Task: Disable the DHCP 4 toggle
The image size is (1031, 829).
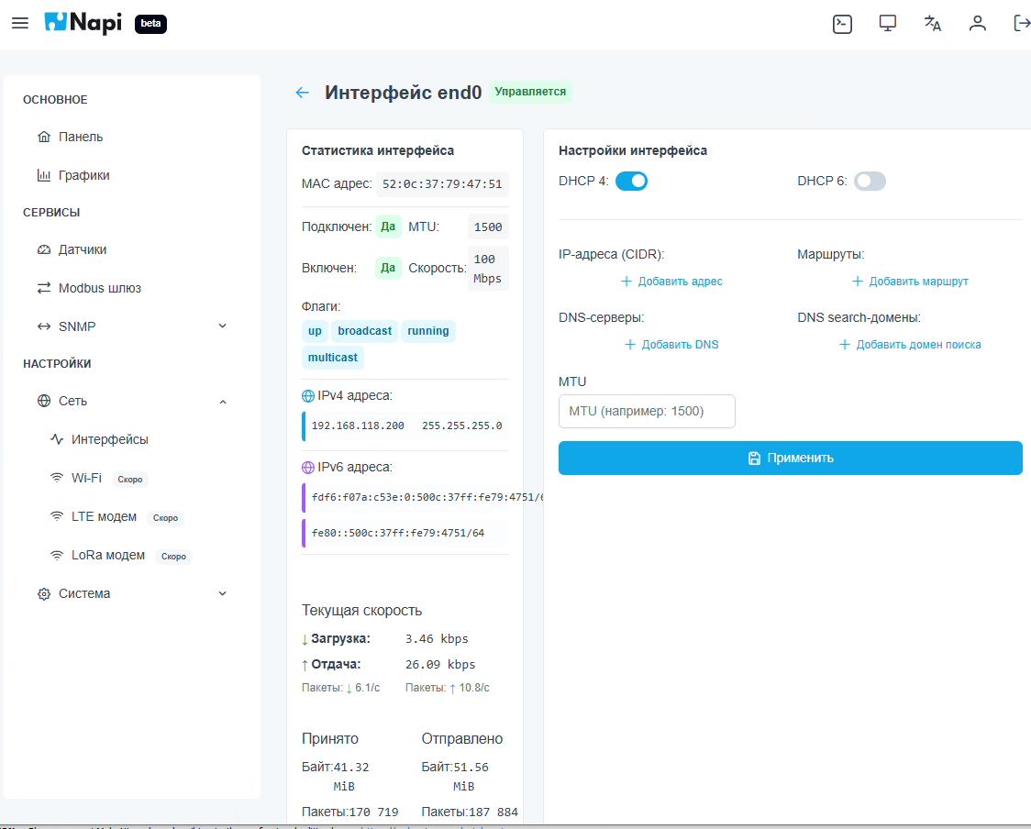Action: point(631,182)
